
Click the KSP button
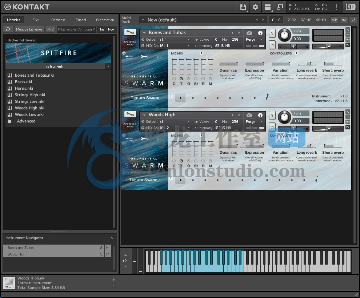click(334, 20)
